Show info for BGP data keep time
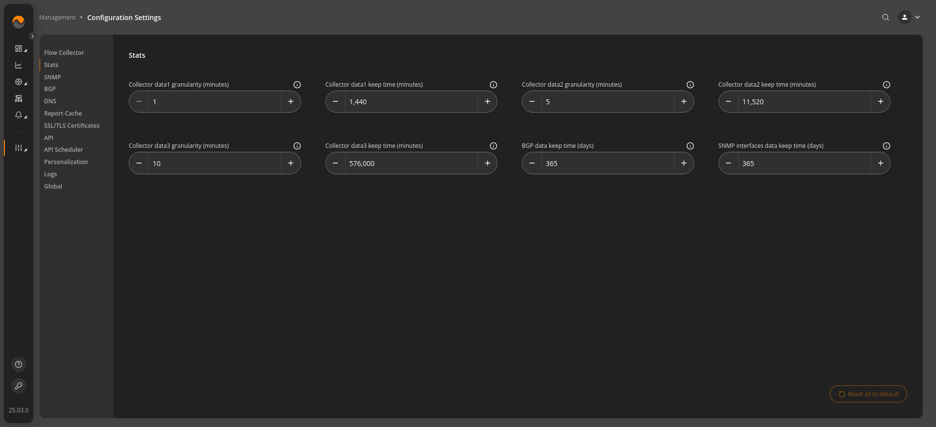 [690, 146]
